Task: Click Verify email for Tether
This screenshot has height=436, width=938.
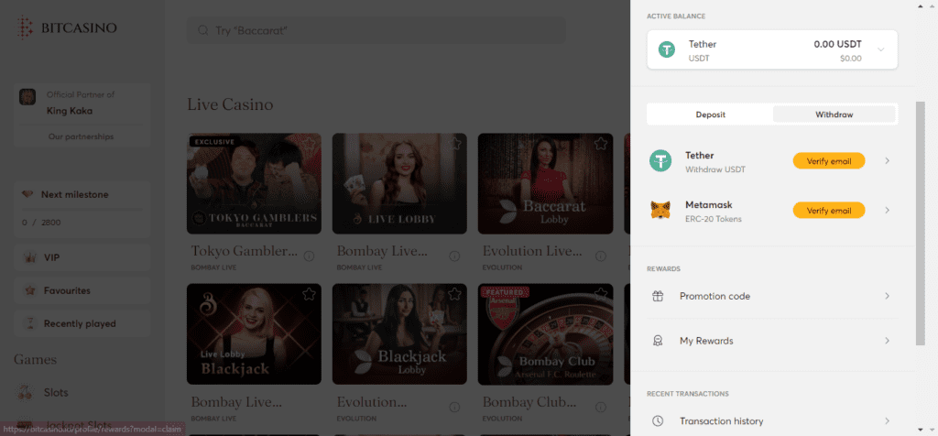Action: point(828,161)
